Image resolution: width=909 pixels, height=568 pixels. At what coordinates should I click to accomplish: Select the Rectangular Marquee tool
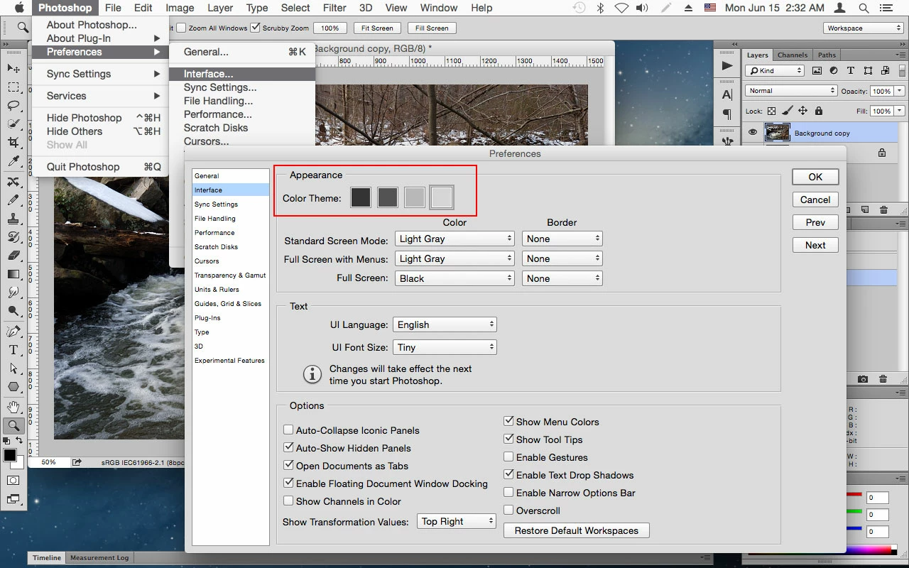point(13,87)
